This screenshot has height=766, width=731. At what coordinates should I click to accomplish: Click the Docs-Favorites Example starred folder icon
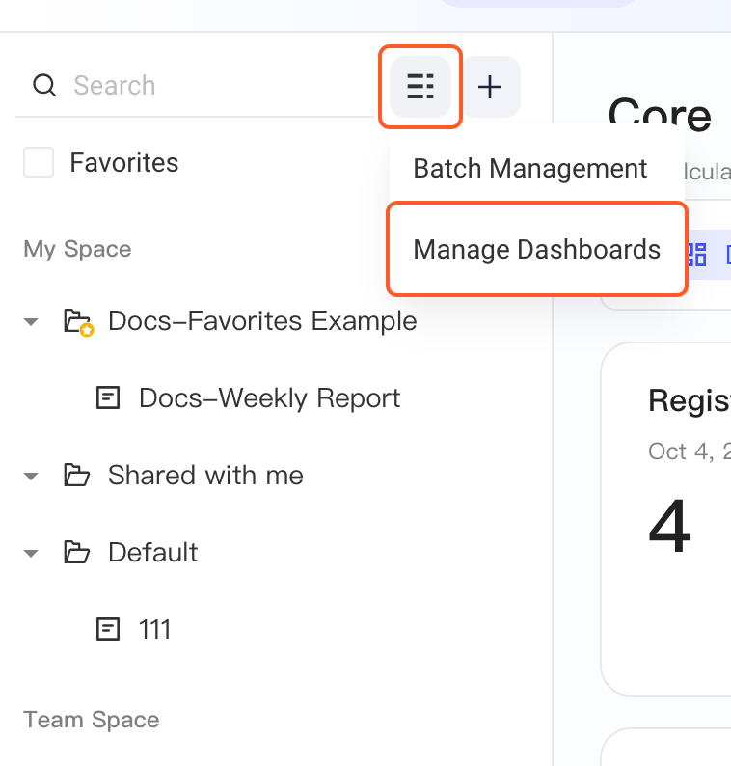(78, 322)
